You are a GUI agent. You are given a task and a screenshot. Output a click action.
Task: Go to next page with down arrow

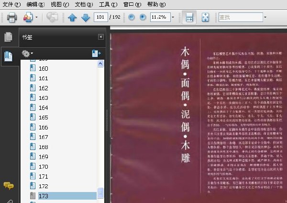click(x=86, y=18)
